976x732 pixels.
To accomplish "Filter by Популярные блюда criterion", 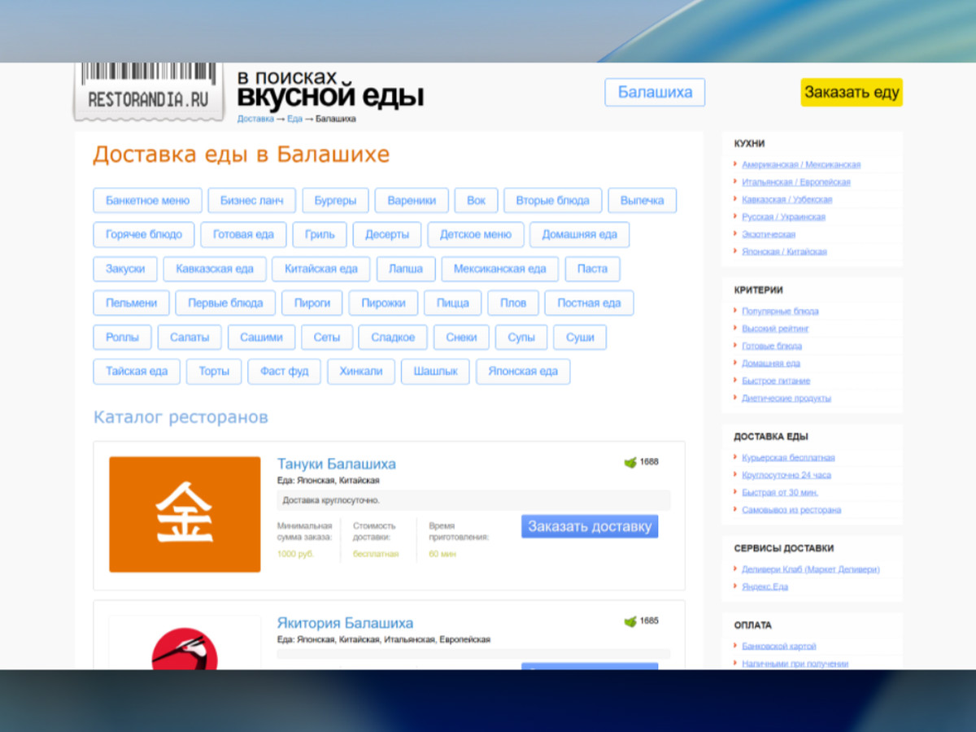I will coord(780,311).
